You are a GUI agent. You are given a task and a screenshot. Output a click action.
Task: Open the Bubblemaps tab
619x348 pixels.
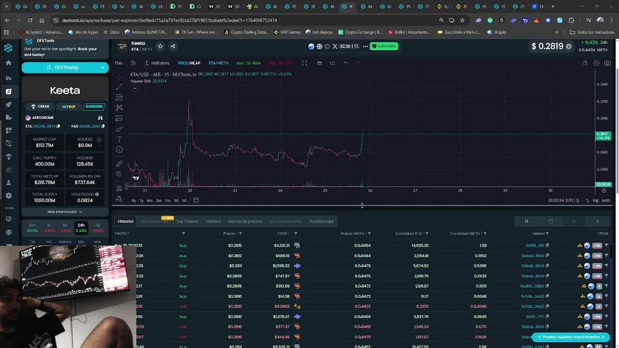[322, 221]
